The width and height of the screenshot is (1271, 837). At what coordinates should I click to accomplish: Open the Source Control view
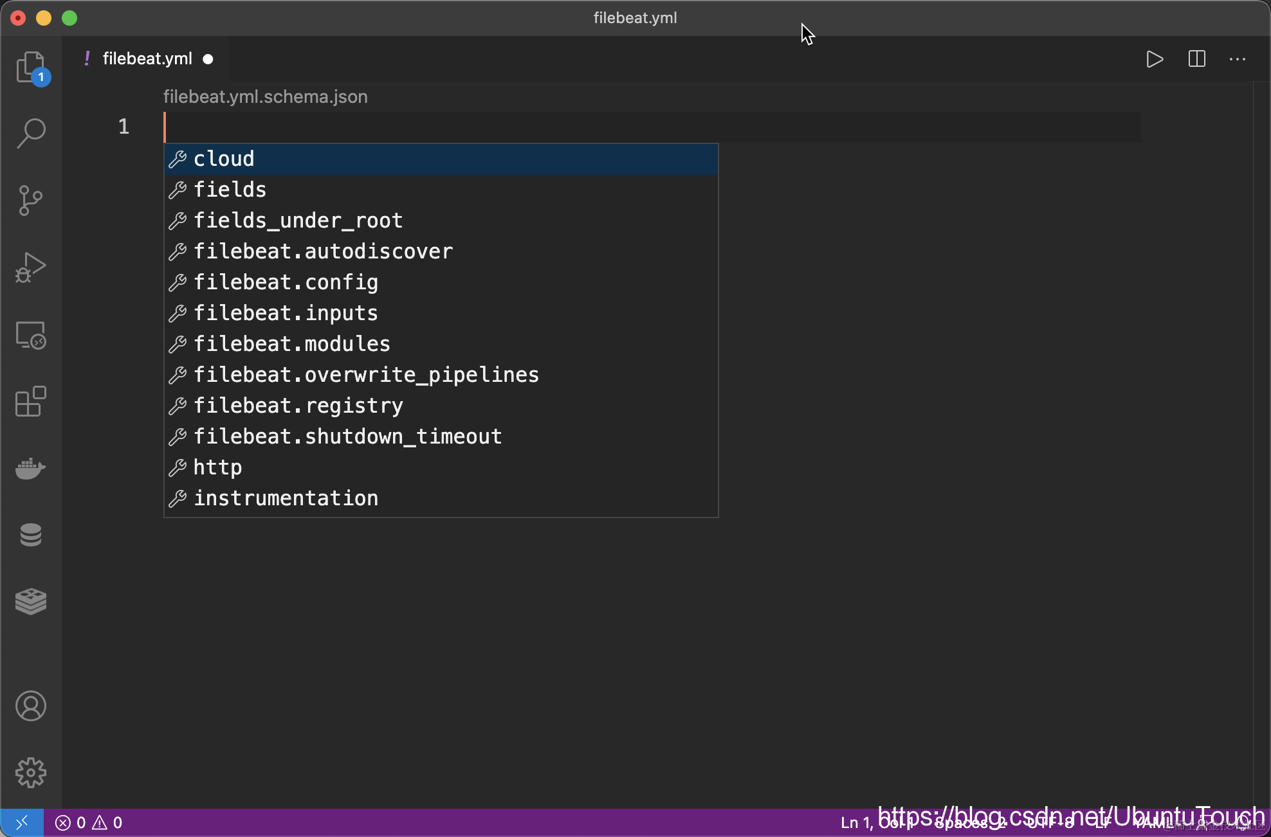pos(31,200)
